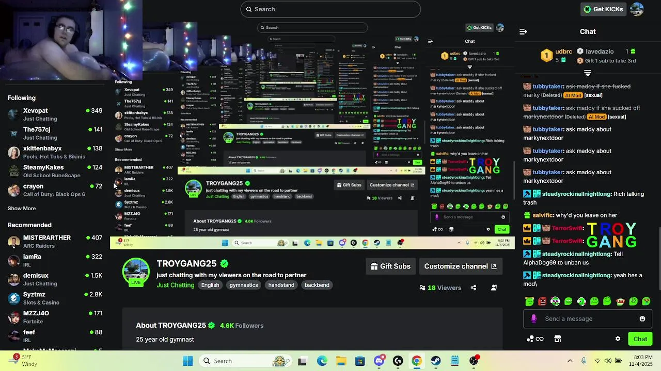661x371 pixels.
Task: Open Just Chatting category under stream title
Action: click(176, 285)
